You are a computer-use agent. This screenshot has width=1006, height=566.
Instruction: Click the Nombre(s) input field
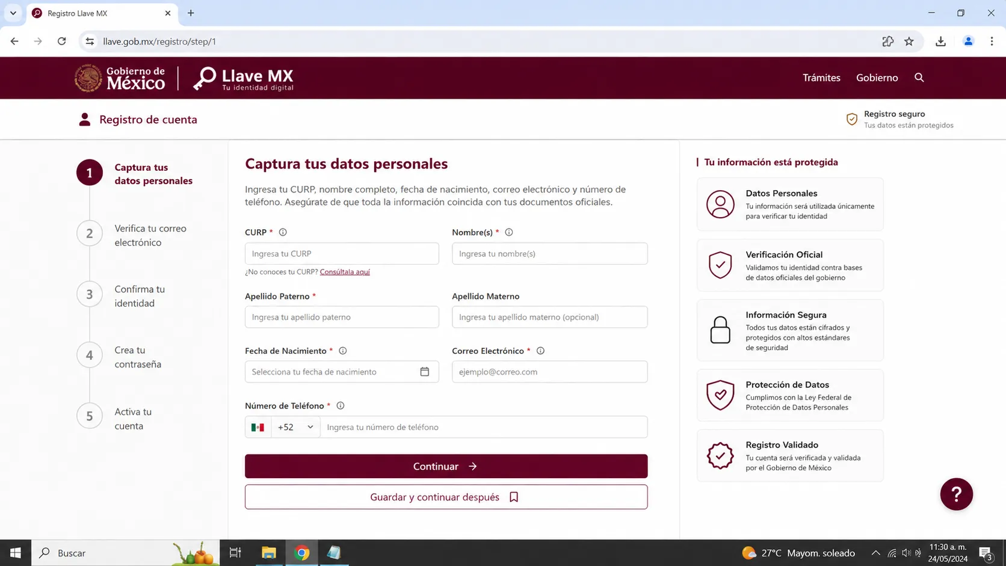(x=549, y=254)
